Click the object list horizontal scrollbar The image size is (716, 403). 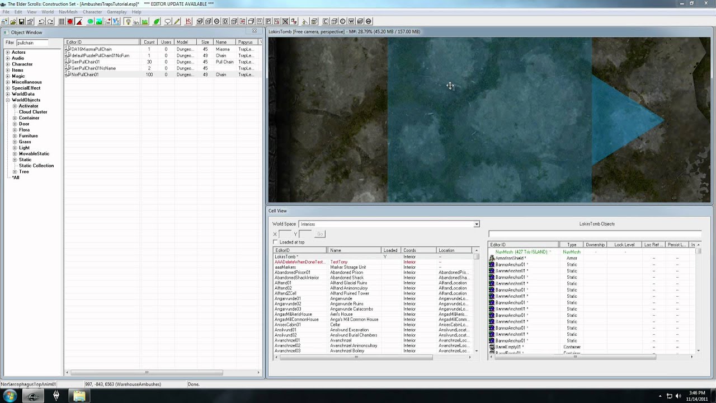(147, 372)
